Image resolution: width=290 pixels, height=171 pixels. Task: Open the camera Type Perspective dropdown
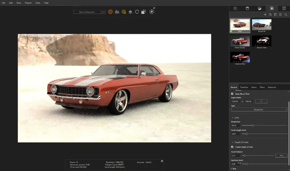click(x=259, y=109)
